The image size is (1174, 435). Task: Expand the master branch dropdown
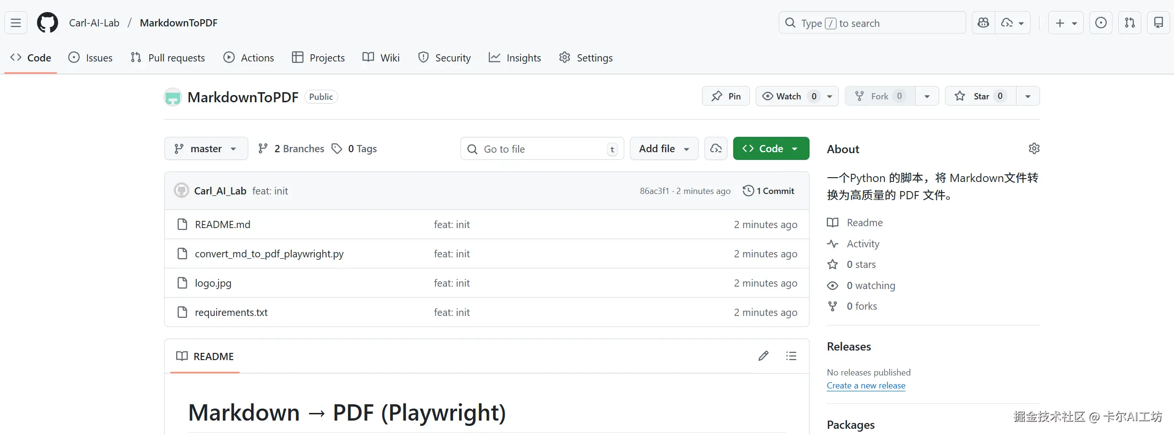click(x=206, y=148)
